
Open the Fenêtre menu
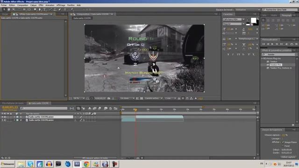tap(71, 5)
